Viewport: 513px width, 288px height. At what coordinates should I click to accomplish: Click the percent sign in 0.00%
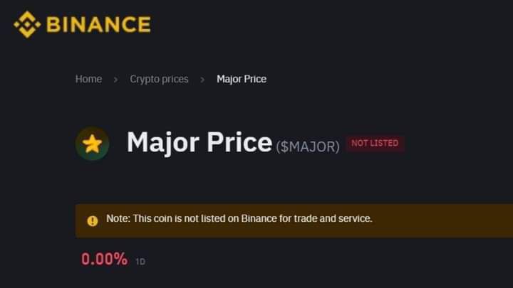point(120,259)
